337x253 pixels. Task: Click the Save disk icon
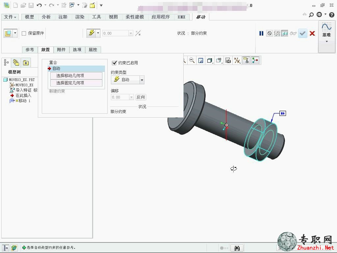(31, 5)
